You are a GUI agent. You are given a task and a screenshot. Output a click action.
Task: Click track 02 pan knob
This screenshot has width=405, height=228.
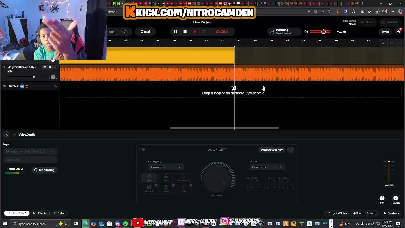point(53,77)
